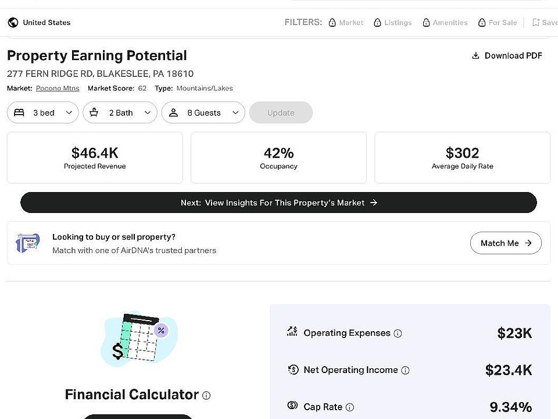Click the Financial Calculator info icon
Screen dimensions: 558x419
coord(206,395)
